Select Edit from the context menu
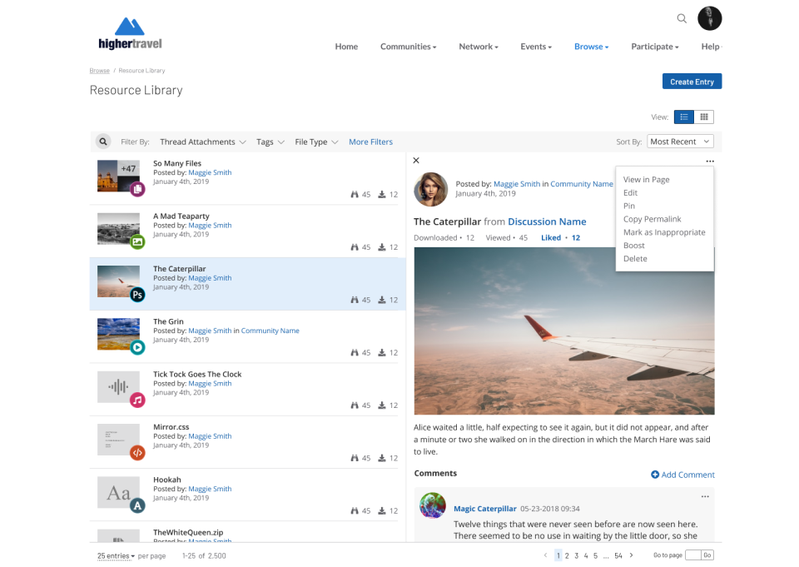Viewport: 799px width, 567px height. (630, 192)
